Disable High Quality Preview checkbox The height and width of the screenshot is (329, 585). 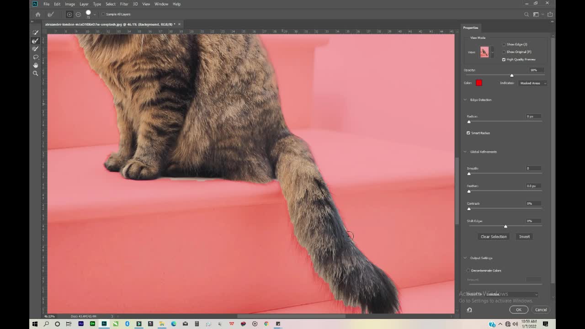[504, 59]
